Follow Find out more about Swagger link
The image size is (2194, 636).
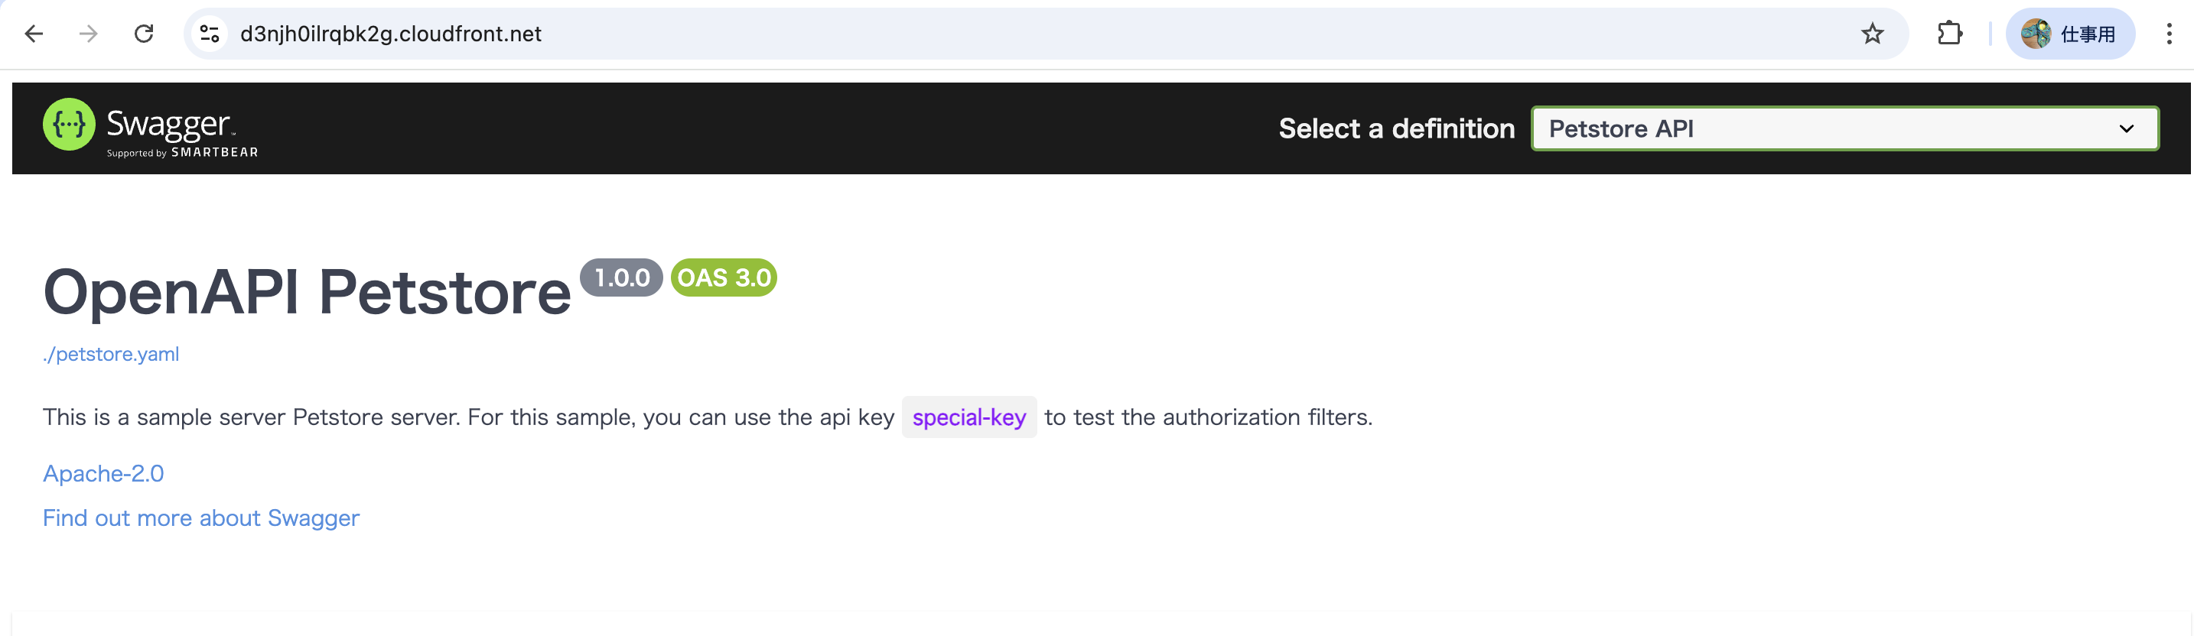pyautogui.click(x=201, y=518)
